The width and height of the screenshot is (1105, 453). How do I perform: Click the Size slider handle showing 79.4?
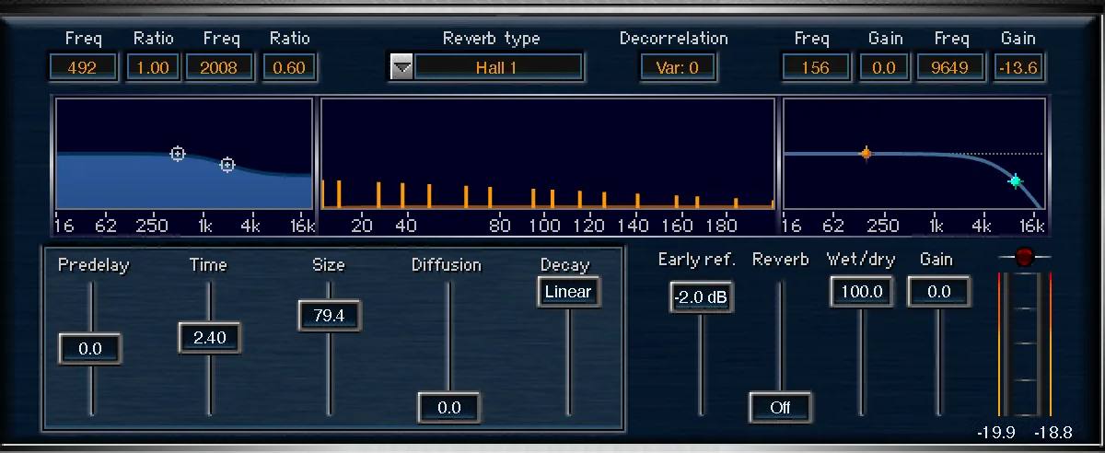329,316
